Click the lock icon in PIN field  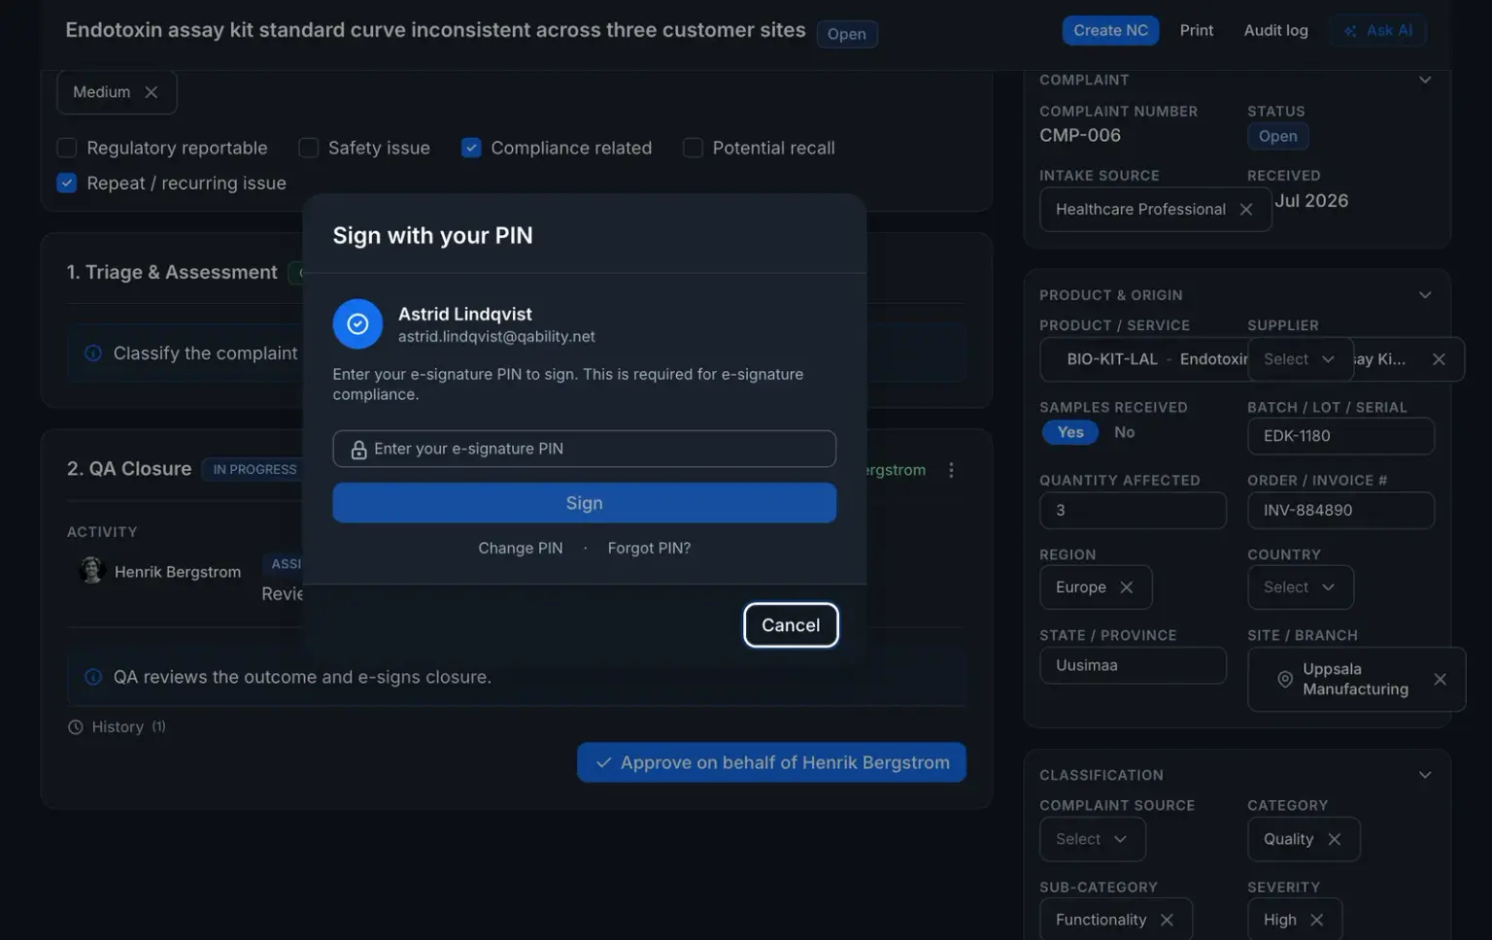[358, 450]
